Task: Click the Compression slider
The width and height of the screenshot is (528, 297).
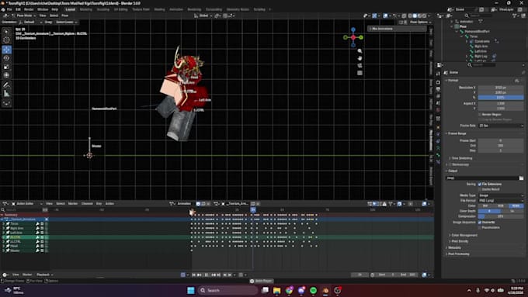Action: click(x=501, y=216)
